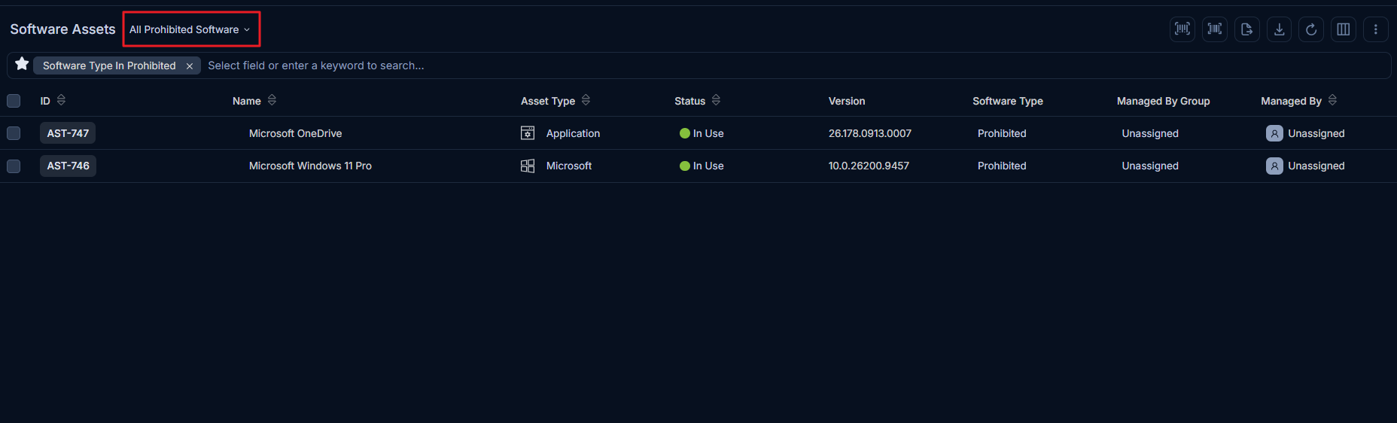Remove the Software Type In Prohibited filter
The height and width of the screenshot is (423, 1397).
190,66
